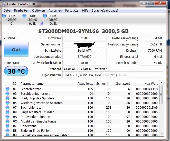Click the Aktueller... column header

click(x=85, y=84)
